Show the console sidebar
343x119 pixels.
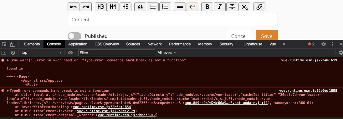coord(4,53)
